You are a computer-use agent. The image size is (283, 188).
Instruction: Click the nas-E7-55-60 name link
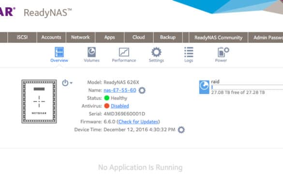tap(120, 90)
